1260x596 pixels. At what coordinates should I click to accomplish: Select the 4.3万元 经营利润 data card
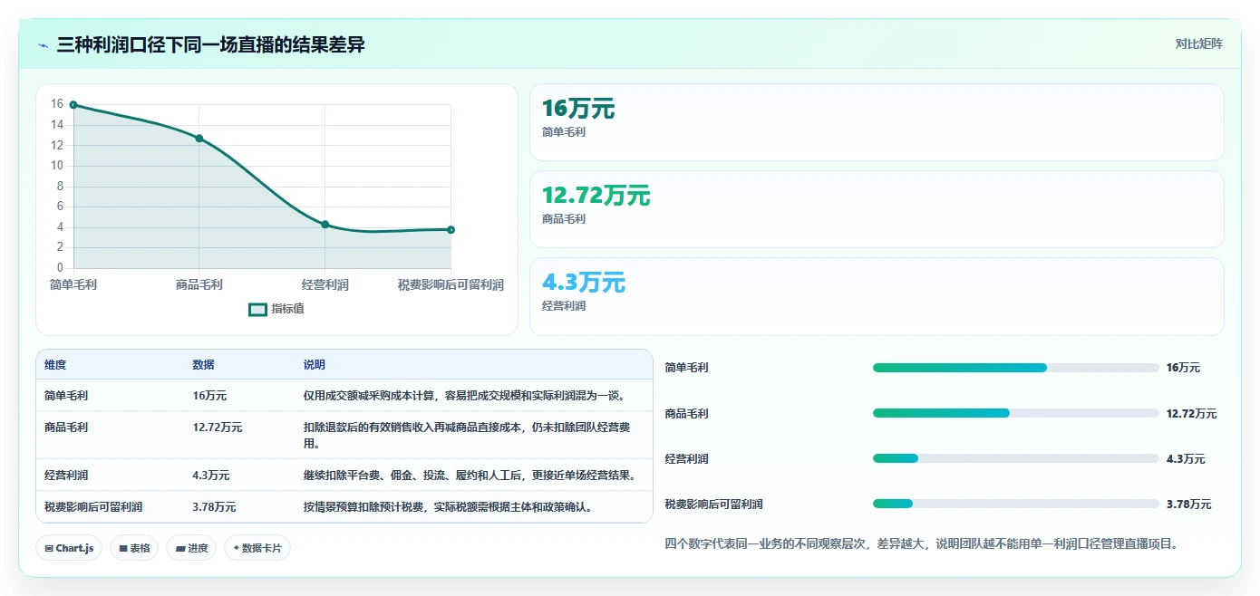point(877,296)
